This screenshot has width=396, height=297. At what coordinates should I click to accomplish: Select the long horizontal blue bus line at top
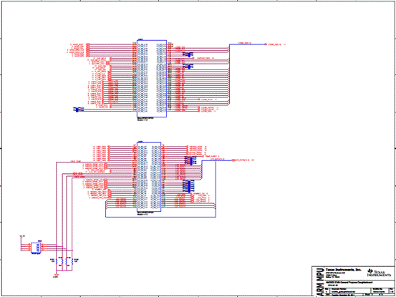[x=248, y=44]
